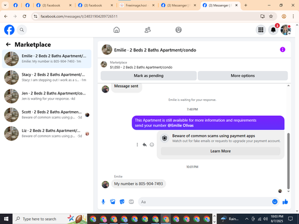Open the Chrome profile icon
The width and height of the screenshot is (299, 224).
284,16
